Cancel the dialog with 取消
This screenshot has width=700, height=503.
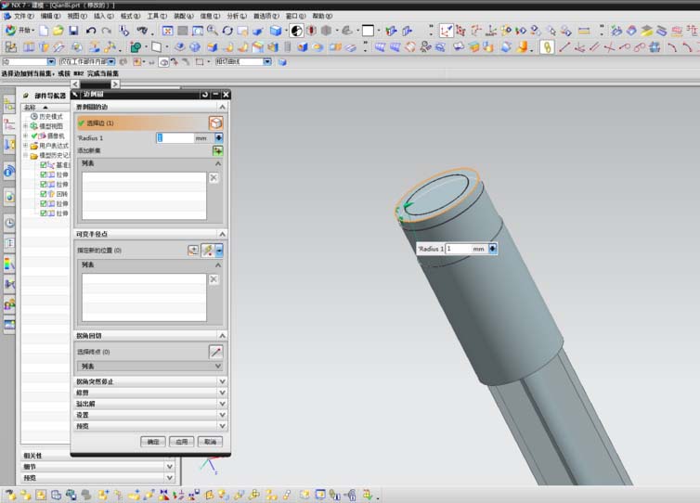coord(210,442)
